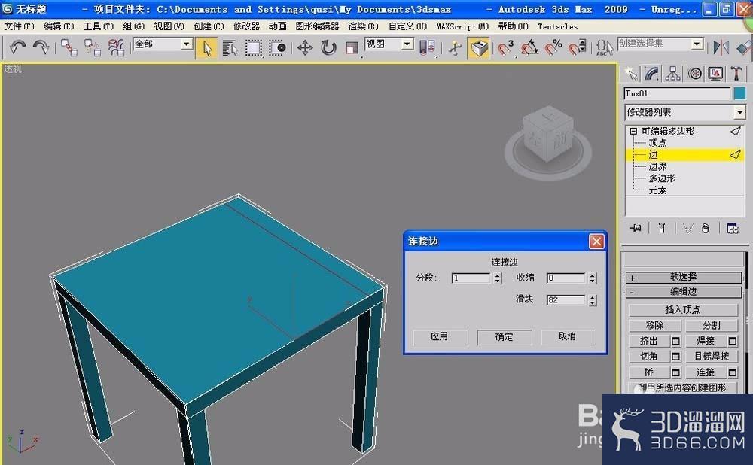753x465 pixels.
Task: Open Select by Name list icon
Action: [230, 48]
